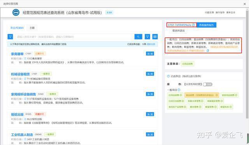Click industry list icon under 报纸出版

25,119
